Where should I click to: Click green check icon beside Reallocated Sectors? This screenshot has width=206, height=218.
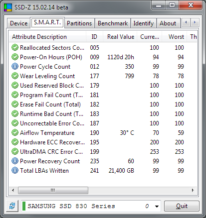pos(15,47)
